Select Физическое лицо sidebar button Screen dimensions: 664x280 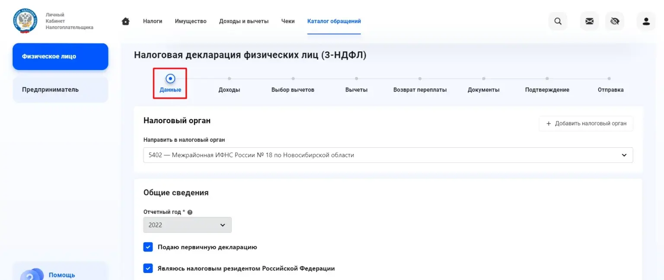coord(61,57)
